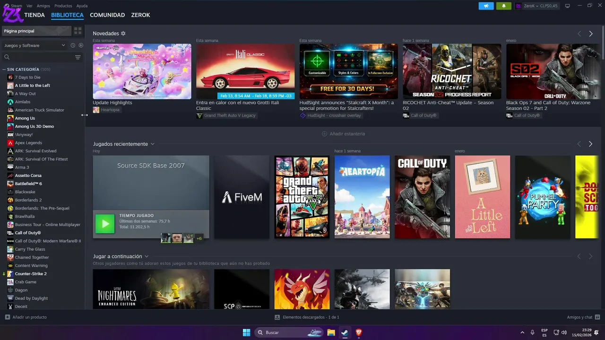Show hidden tray icons chevron
This screenshot has height=340, width=605.
coord(522,332)
